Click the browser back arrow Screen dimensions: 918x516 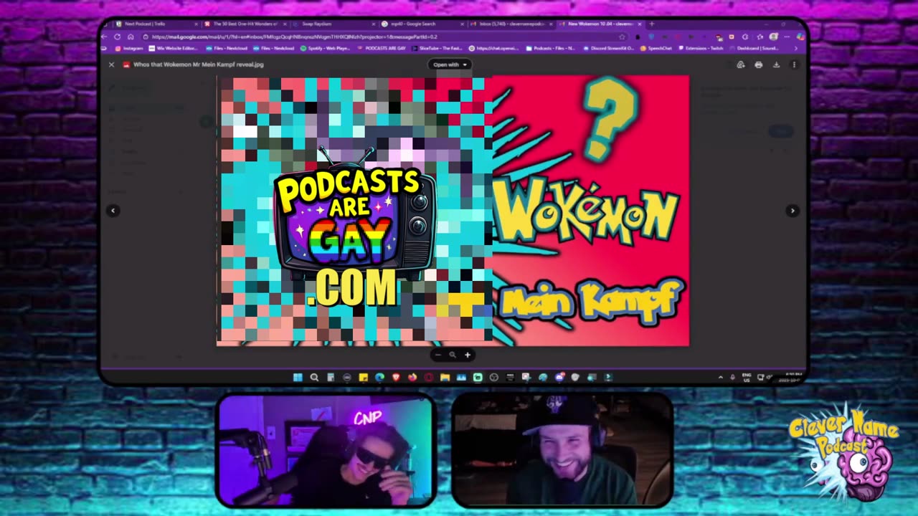(105, 37)
